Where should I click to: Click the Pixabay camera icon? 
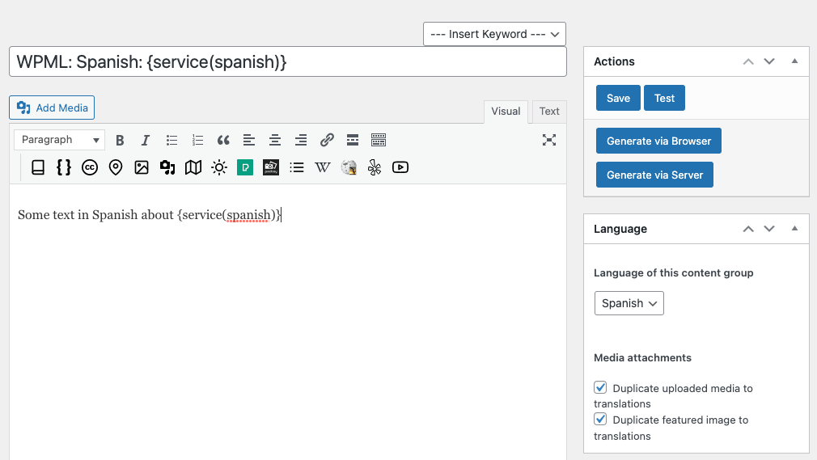270,167
